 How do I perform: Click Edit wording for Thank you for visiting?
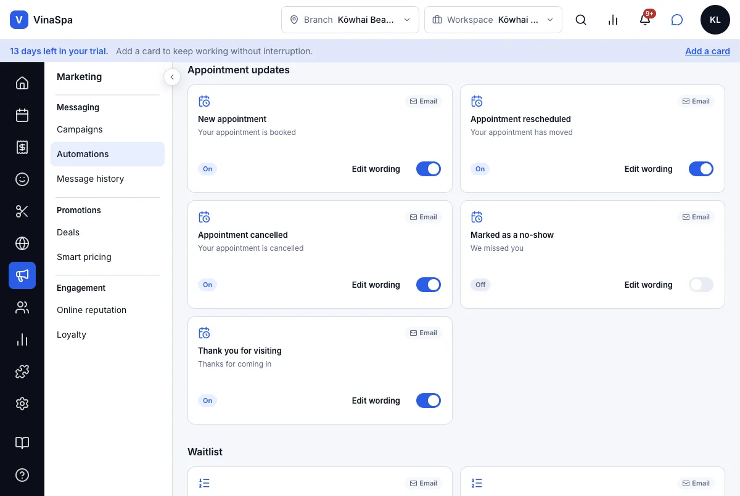coord(376,400)
